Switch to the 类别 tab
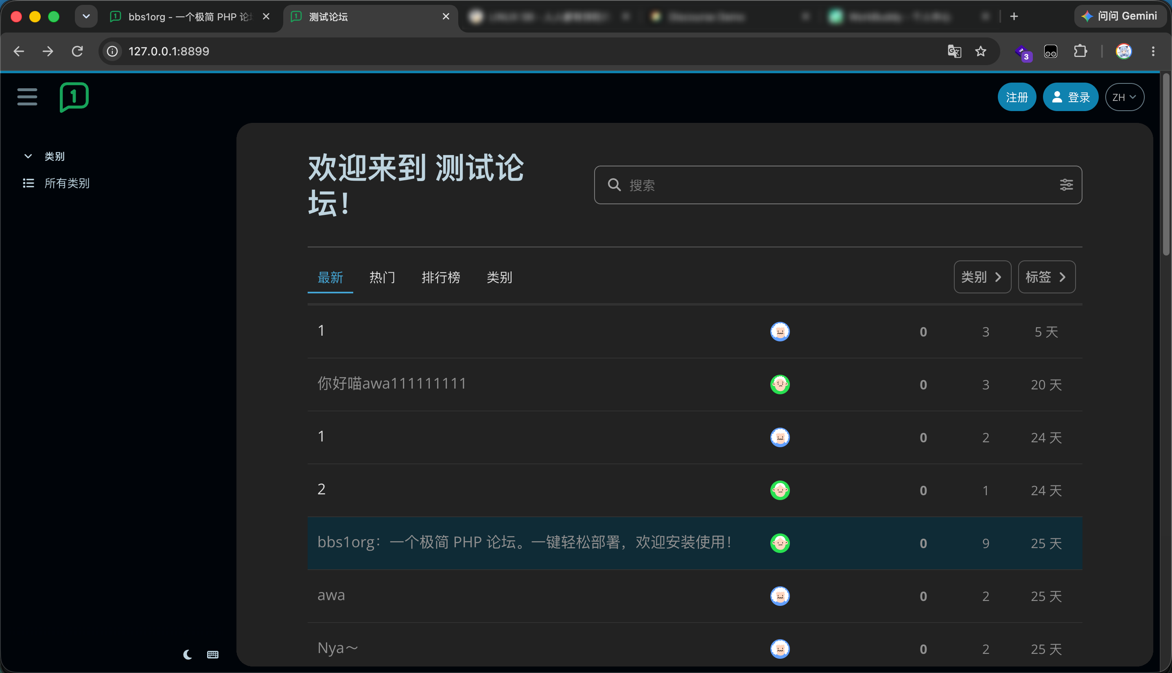The image size is (1172, 673). tap(499, 278)
